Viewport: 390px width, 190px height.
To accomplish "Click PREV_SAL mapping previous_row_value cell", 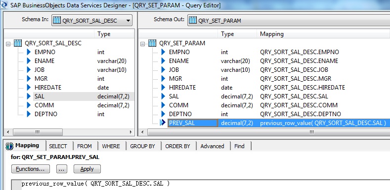I will point(323,123).
